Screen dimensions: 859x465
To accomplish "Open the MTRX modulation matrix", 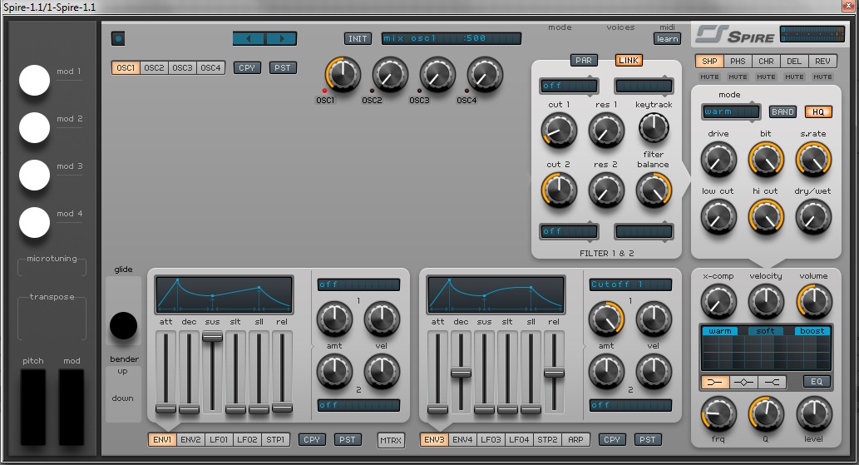I will (391, 440).
